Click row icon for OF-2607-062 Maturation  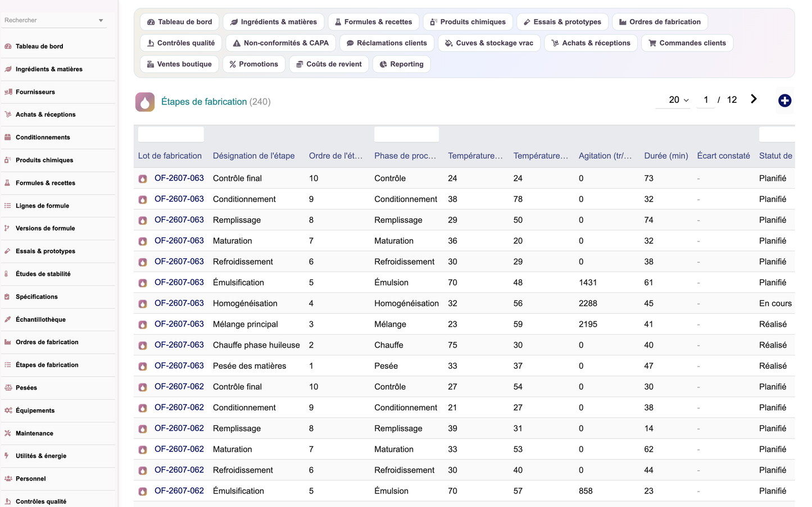[143, 450]
